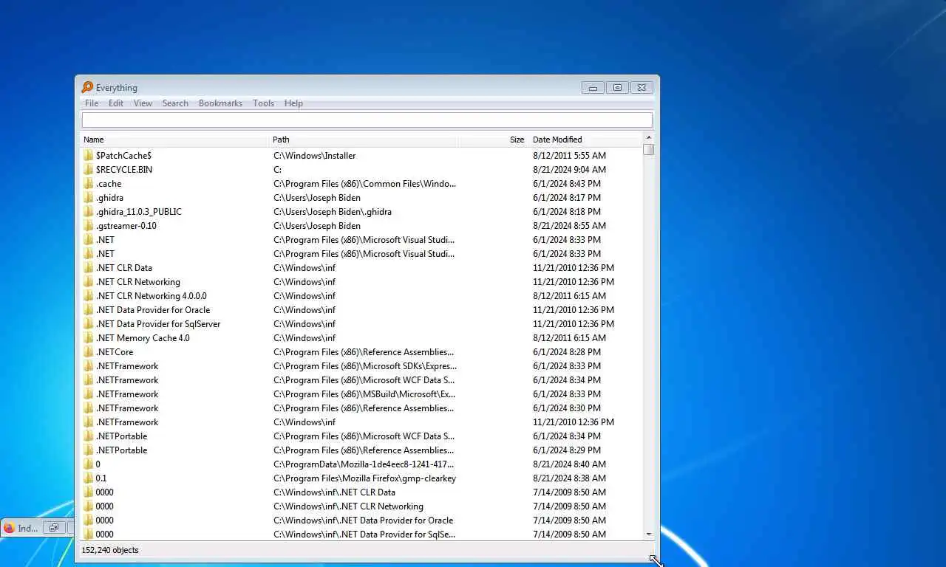The height and width of the screenshot is (567, 946).
Task: Select the $RECYCLE.BIN folder icon
Action: pyautogui.click(x=88, y=170)
